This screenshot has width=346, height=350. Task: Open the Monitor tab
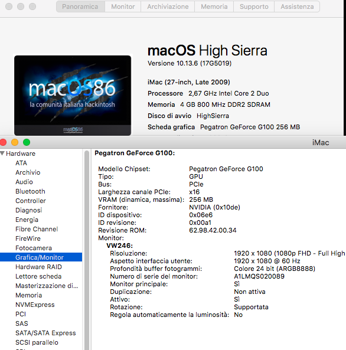click(123, 6)
